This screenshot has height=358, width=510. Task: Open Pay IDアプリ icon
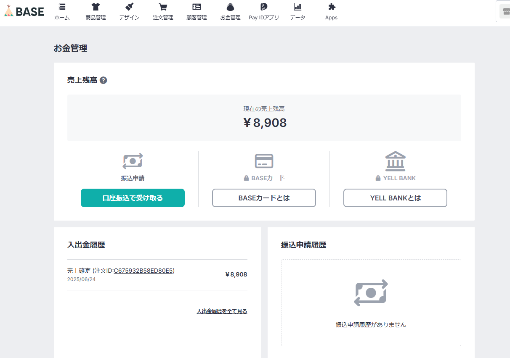pyautogui.click(x=264, y=7)
